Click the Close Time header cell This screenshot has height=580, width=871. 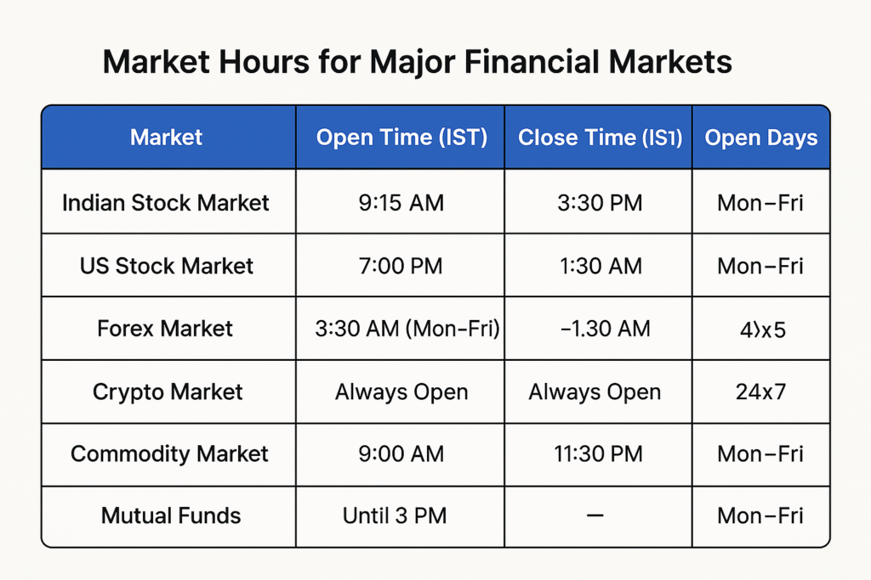click(x=600, y=138)
